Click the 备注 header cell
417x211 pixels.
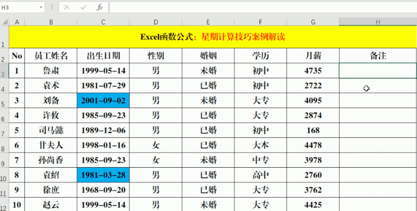[378, 56]
